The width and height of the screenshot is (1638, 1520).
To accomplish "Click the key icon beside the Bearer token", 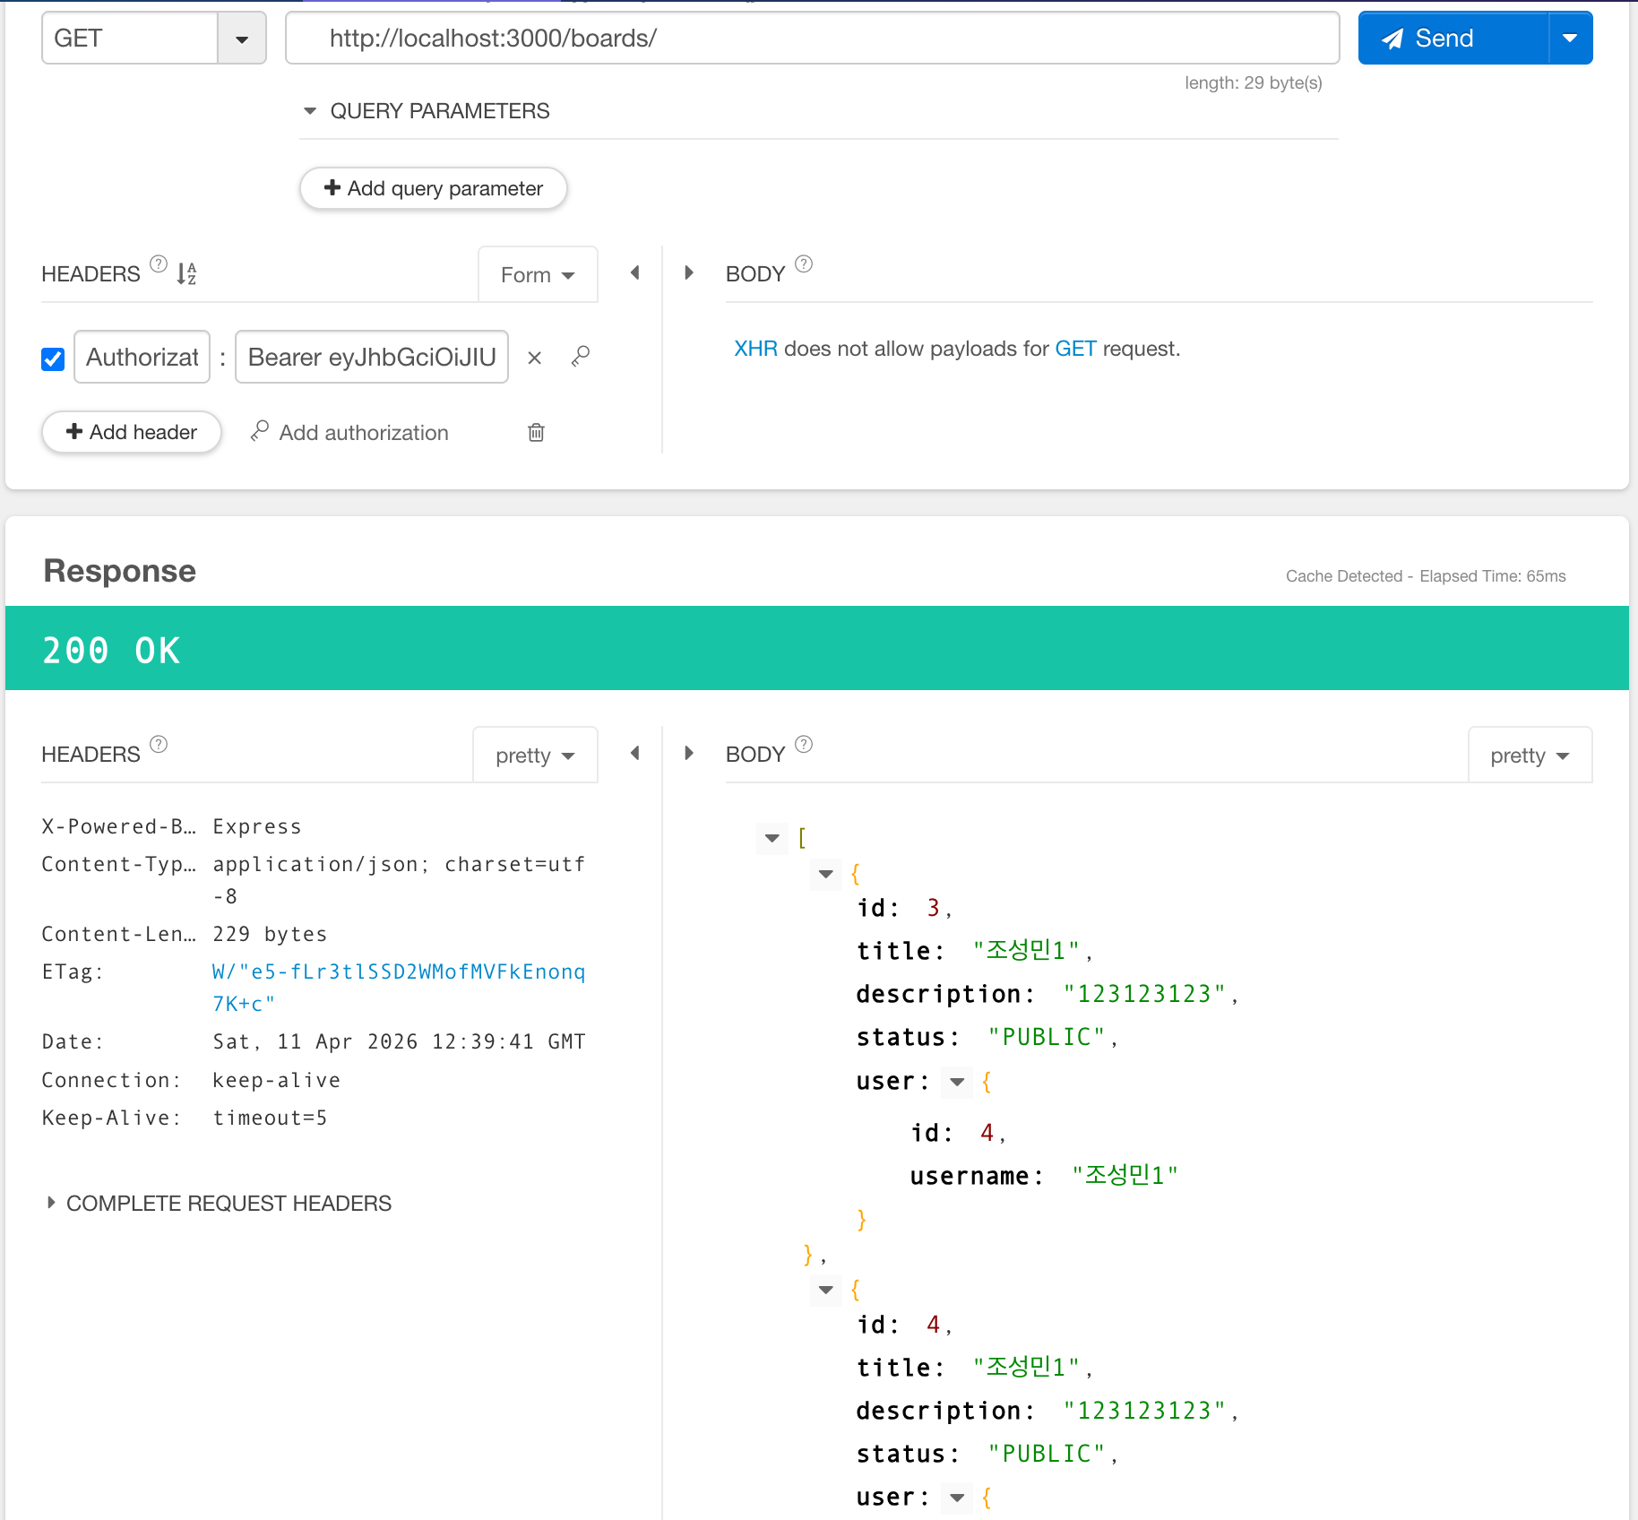I will click(581, 357).
